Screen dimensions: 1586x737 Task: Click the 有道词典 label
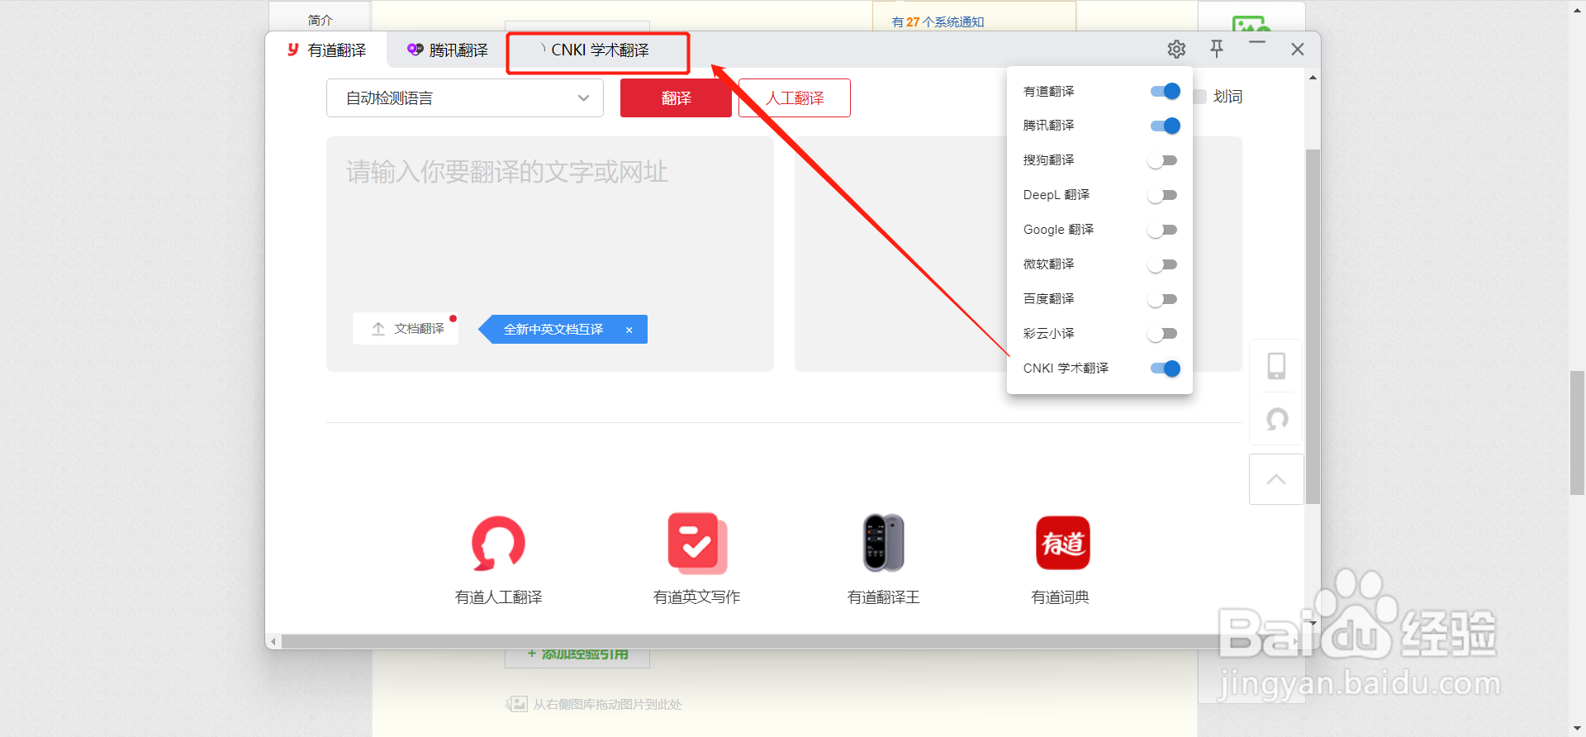(x=1061, y=597)
